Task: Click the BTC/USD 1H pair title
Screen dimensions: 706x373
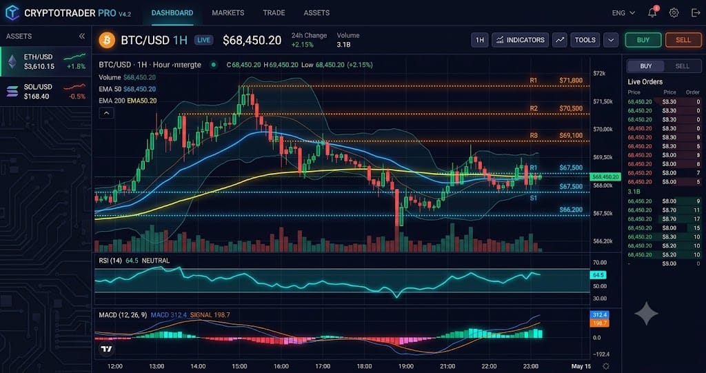Action: 154,40
